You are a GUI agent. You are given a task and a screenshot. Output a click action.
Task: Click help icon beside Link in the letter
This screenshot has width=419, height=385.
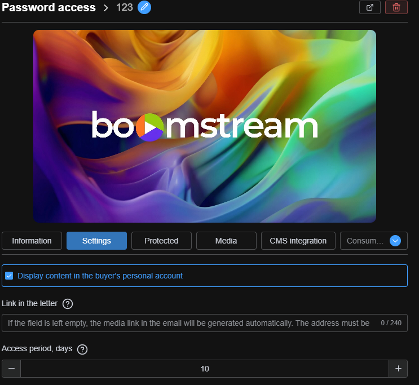pyautogui.click(x=68, y=304)
